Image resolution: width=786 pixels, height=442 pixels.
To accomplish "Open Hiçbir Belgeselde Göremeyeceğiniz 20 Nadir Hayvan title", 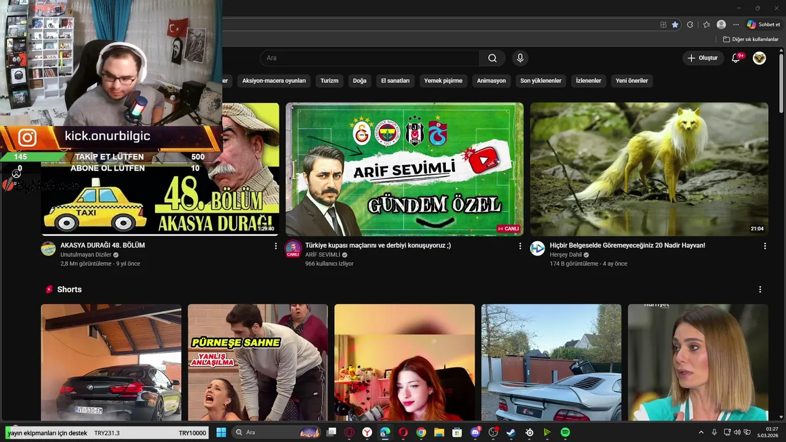I will tap(628, 245).
